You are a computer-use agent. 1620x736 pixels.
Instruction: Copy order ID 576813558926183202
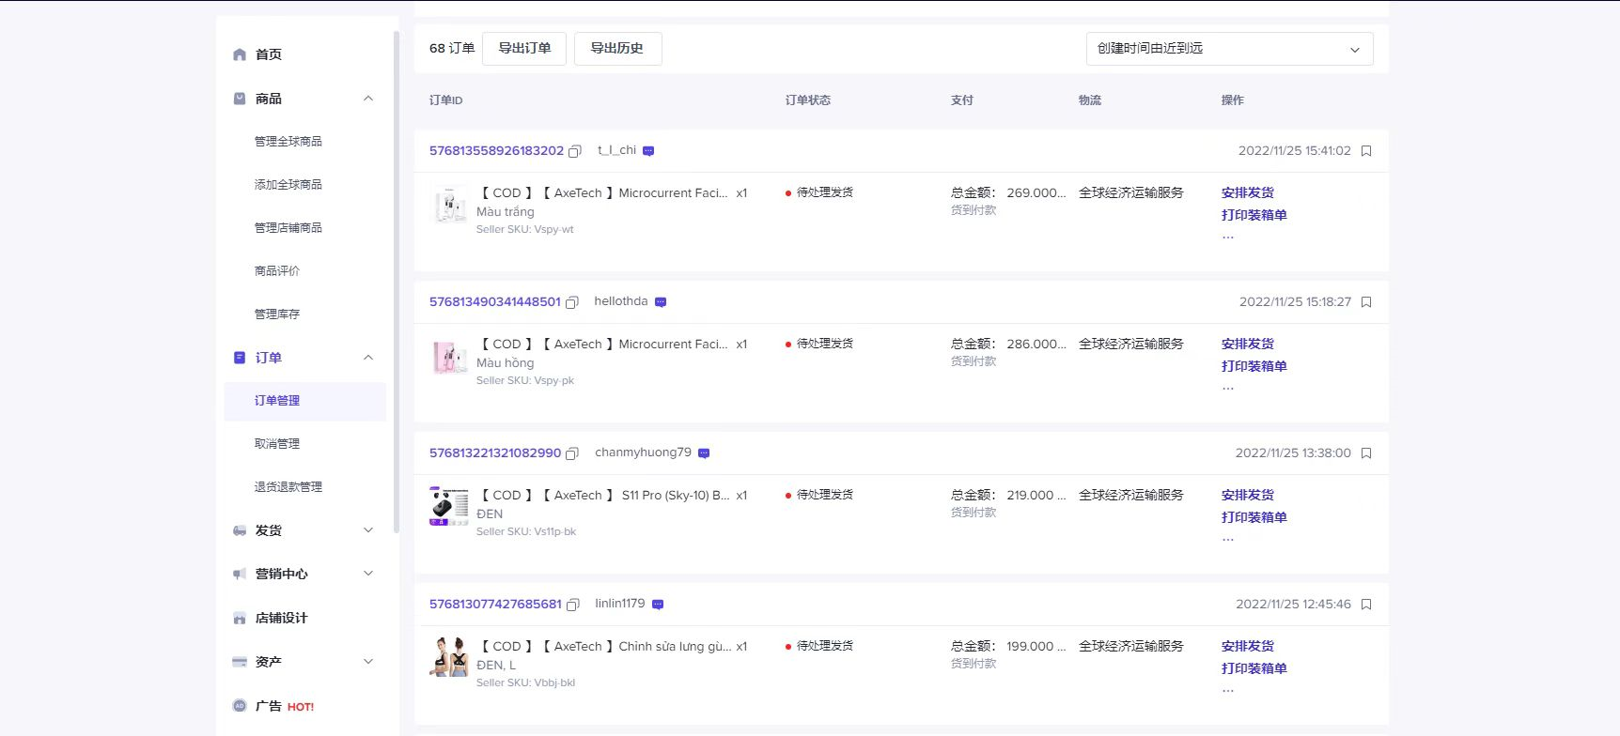tap(575, 151)
